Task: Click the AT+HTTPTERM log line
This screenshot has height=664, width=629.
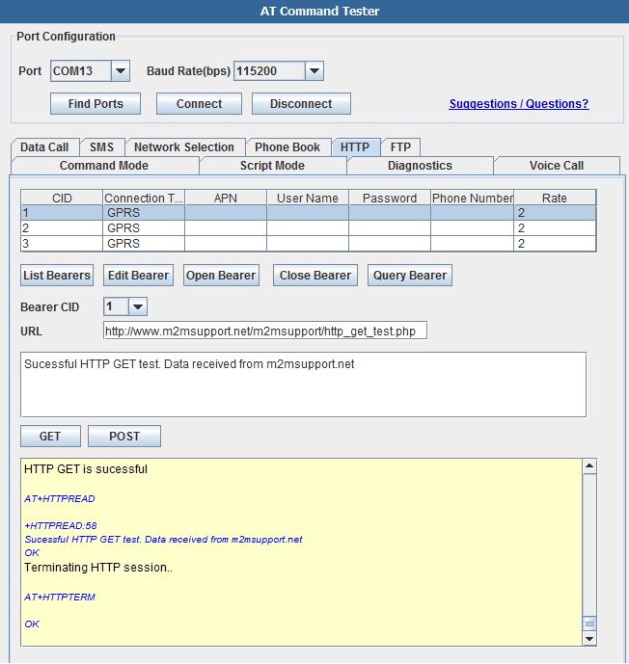Action: pyautogui.click(x=60, y=597)
